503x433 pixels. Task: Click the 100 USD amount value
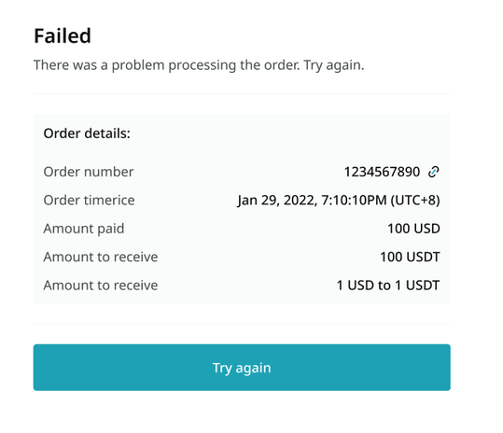coord(413,229)
